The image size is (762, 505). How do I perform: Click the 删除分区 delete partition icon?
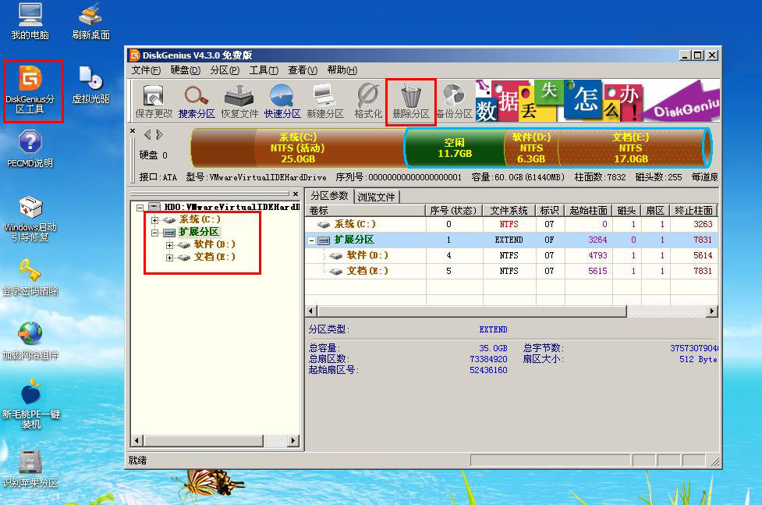pos(411,101)
